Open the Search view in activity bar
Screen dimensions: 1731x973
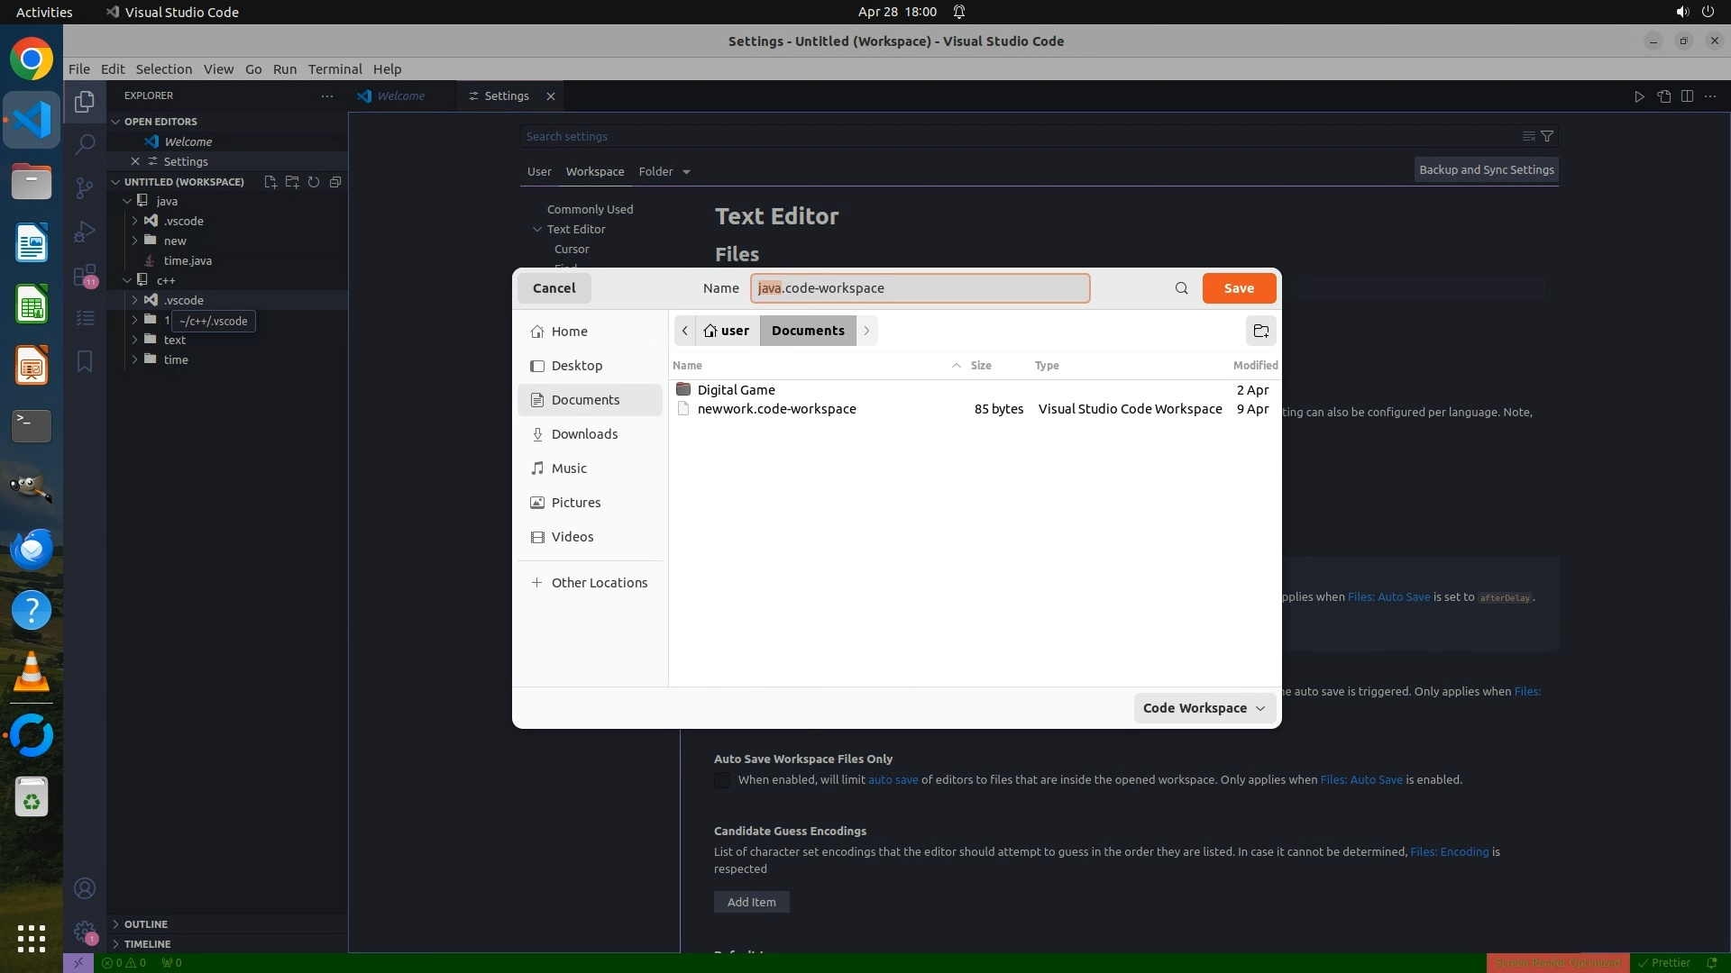85,144
